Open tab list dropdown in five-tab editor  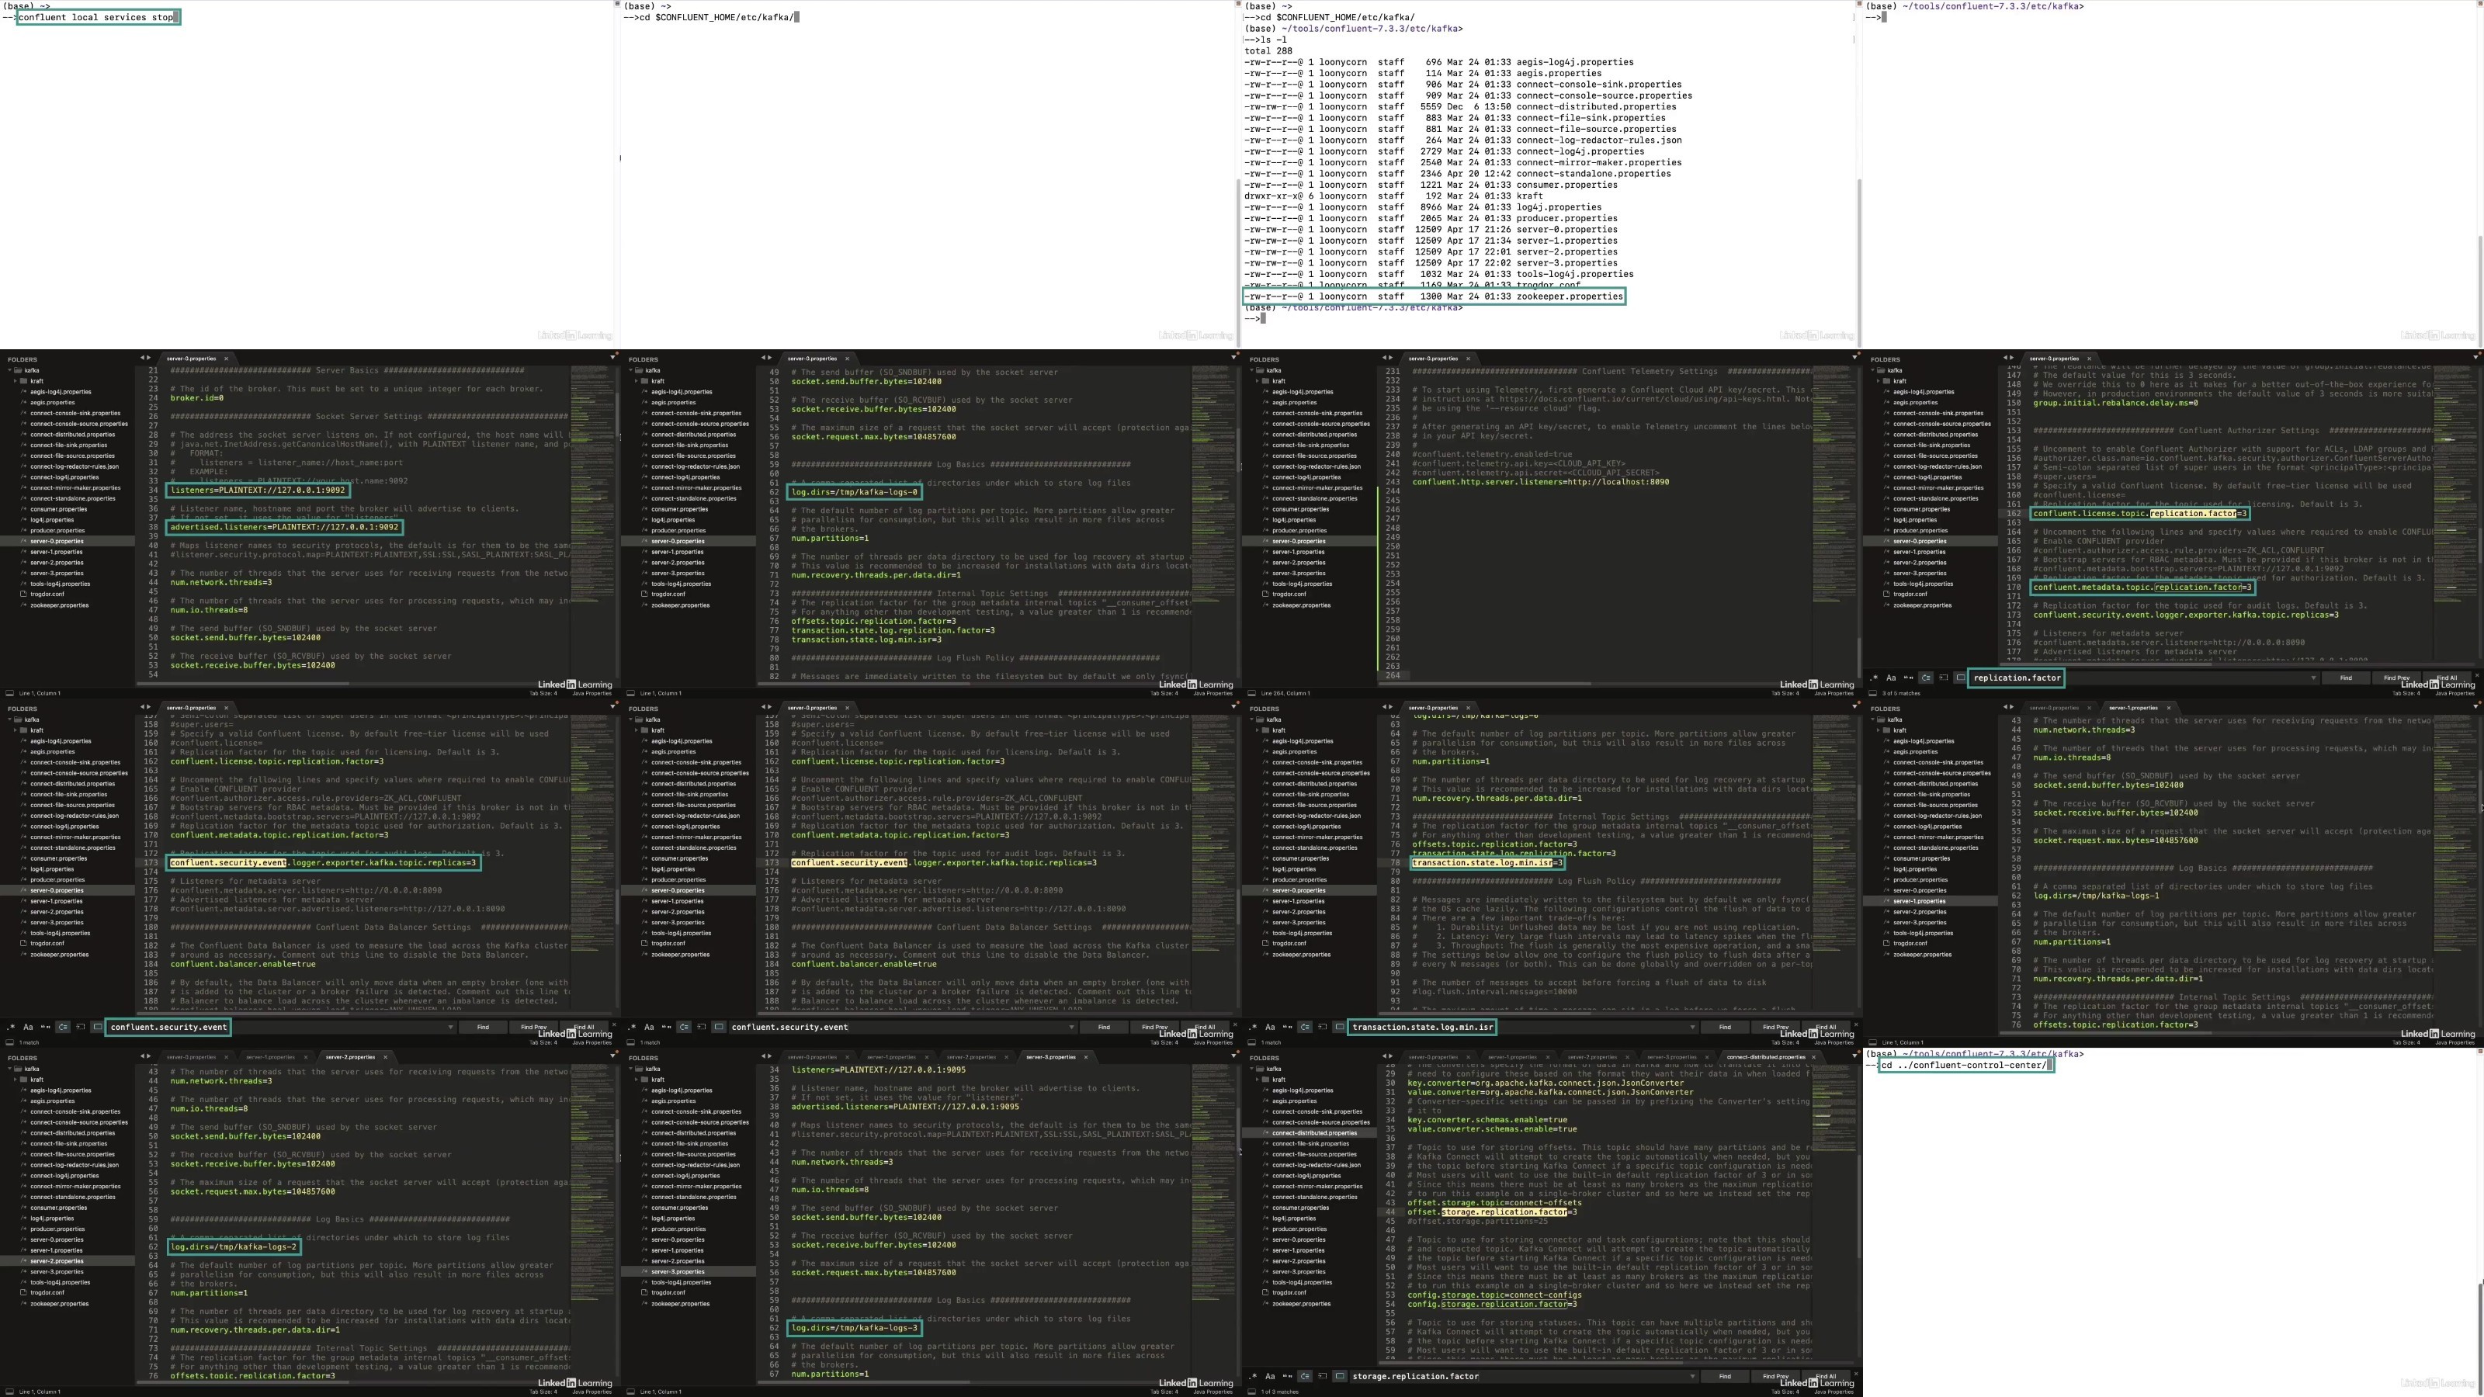point(1854,1056)
